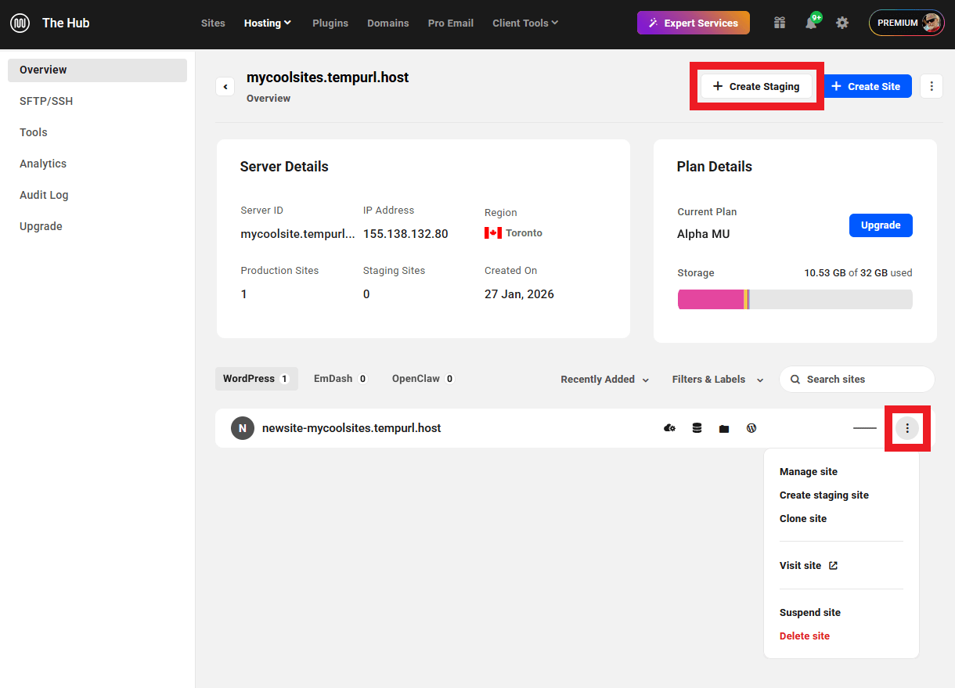
Task: Select Overview in the sidebar
Action: (x=97, y=70)
